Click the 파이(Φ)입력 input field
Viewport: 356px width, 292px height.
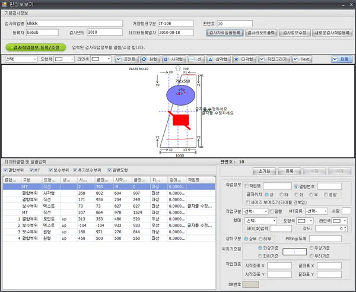click(x=281, y=228)
